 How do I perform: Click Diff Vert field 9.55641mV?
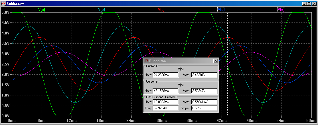204,102
